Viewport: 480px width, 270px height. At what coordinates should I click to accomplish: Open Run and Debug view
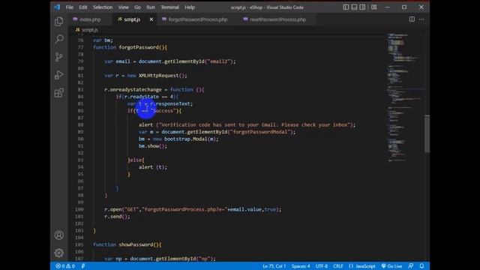58,75
